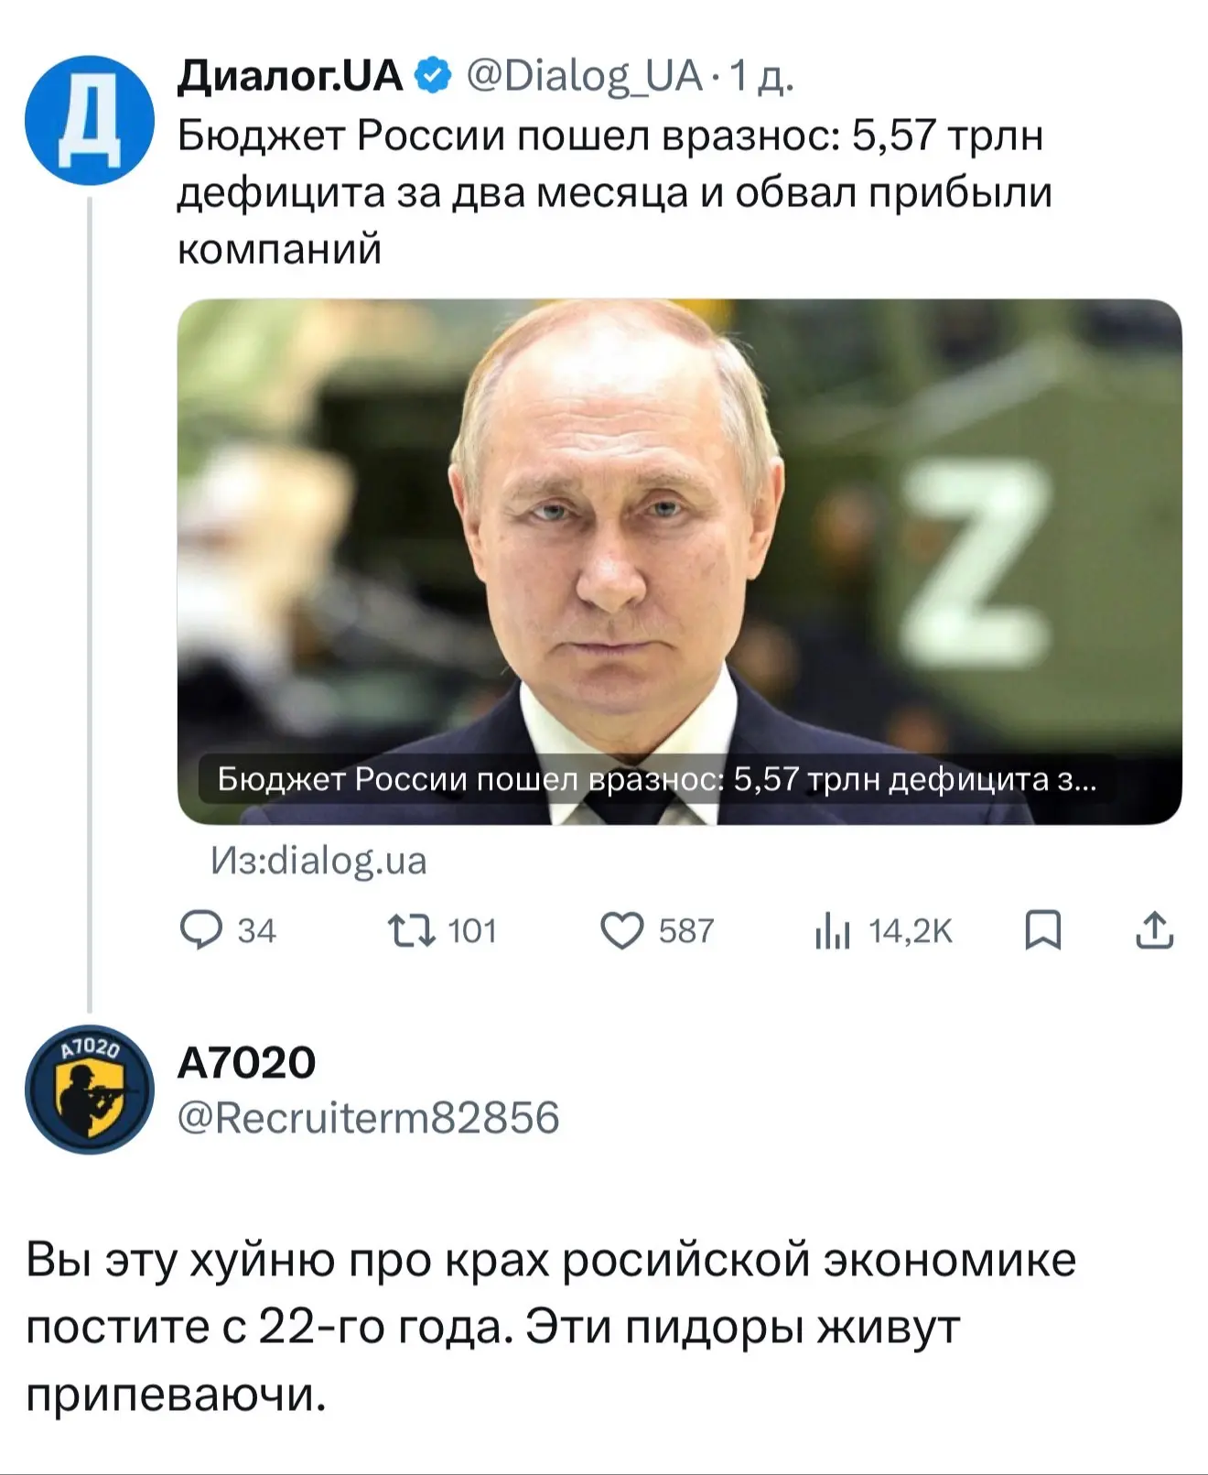Open the dialog.ua source link

[318, 861]
